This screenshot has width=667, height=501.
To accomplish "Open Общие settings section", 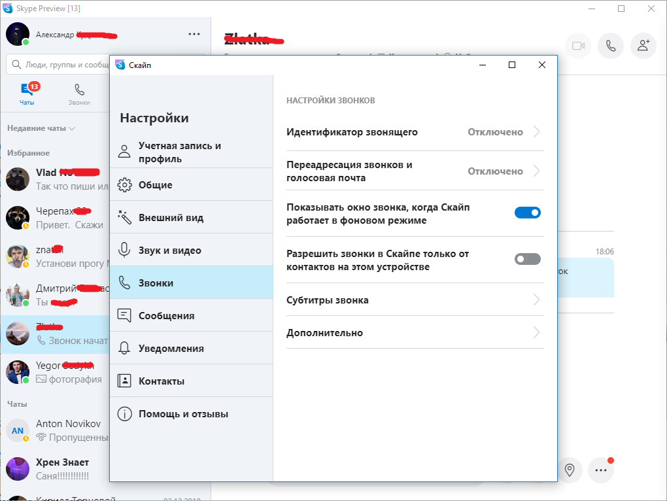I will click(x=192, y=184).
